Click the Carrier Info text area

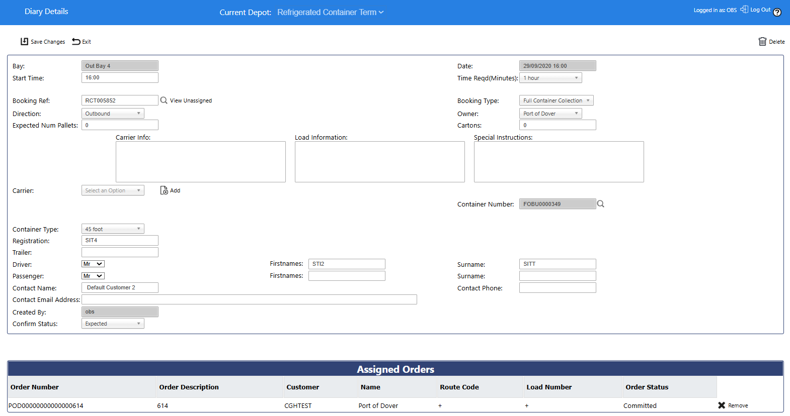tap(201, 162)
